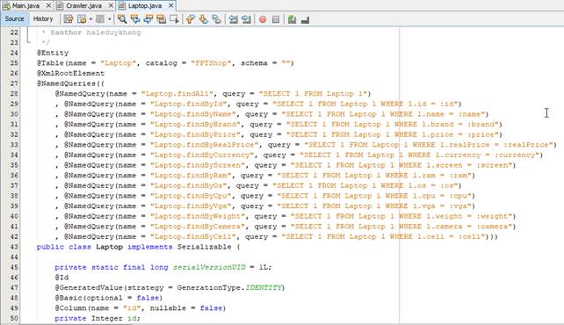Image resolution: width=564 pixels, height=325 pixels.
Task: Click the "Laptop.findById" query name
Action: pyautogui.click(x=189, y=104)
